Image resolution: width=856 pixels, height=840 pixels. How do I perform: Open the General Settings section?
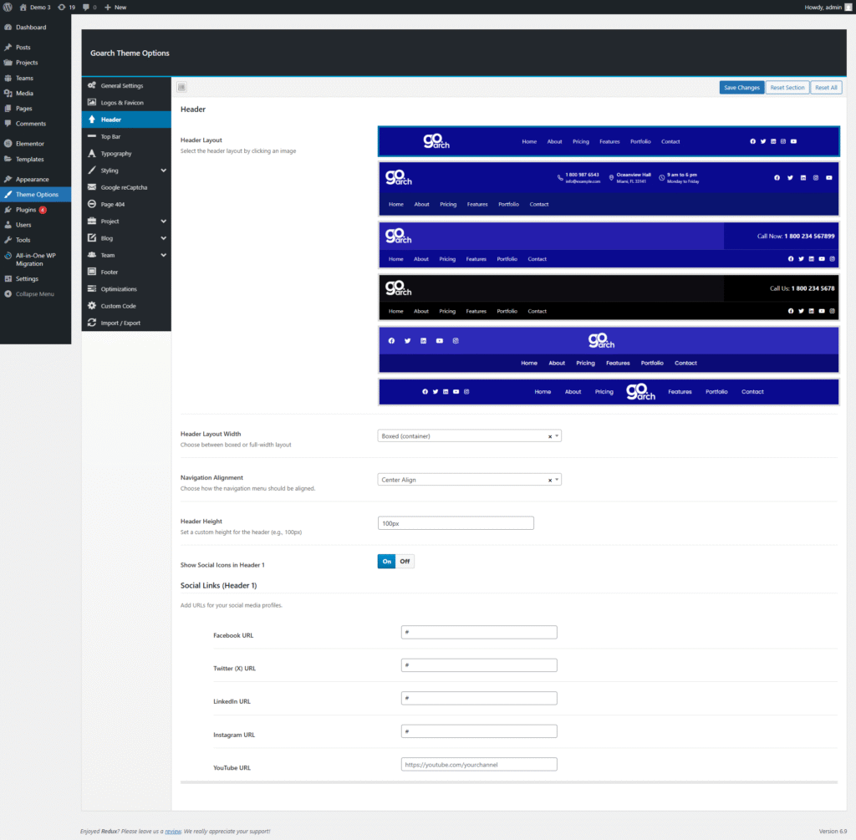(126, 86)
